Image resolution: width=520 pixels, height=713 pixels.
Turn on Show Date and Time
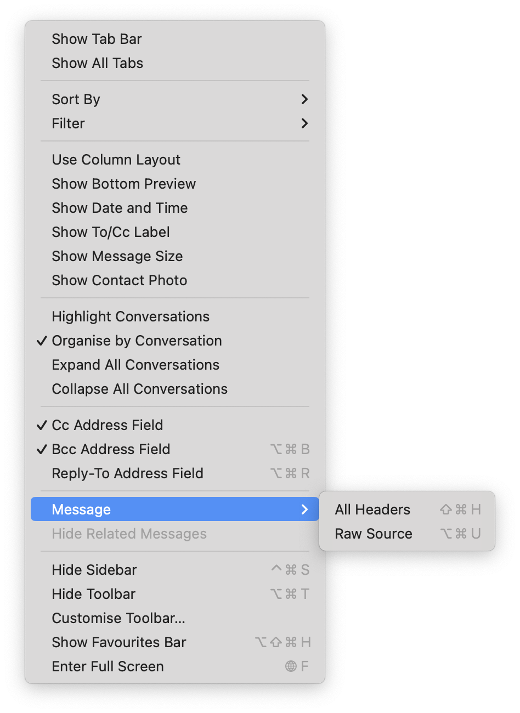(x=120, y=208)
